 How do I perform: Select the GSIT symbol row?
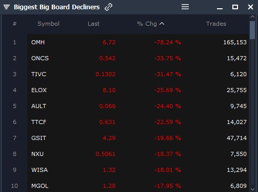click(x=138, y=138)
